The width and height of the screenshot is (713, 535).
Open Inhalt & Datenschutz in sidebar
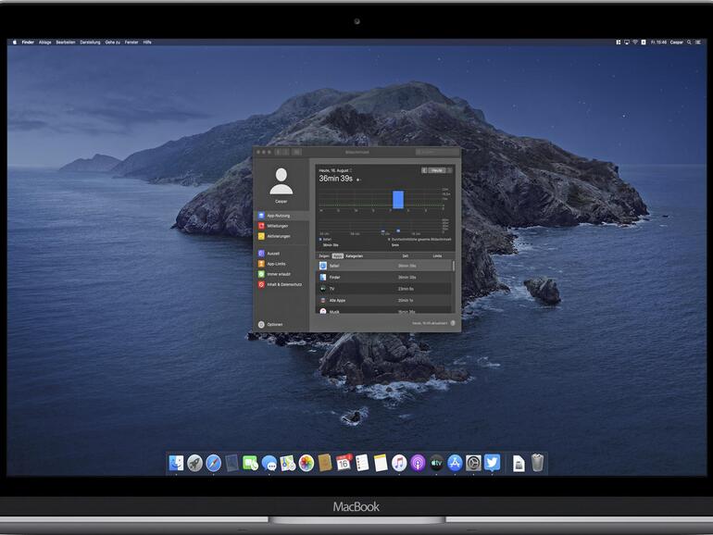tap(281, 284)
